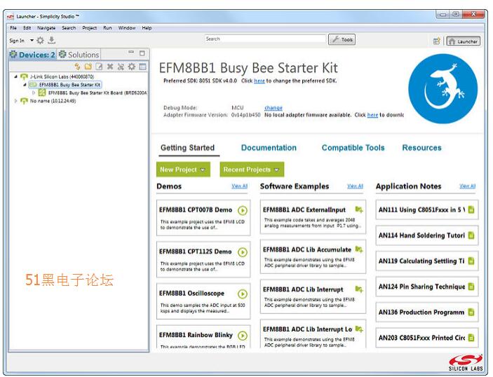Select EFM8BB1 Busy Bee Starter Kit tree row
The width and height of the screenshot is (493, 377).
tap(69, 85)
